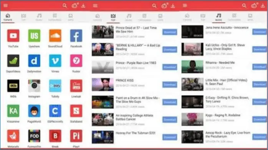Open 'Hooray For The Tubman $20!' title

tap(136, 133)
